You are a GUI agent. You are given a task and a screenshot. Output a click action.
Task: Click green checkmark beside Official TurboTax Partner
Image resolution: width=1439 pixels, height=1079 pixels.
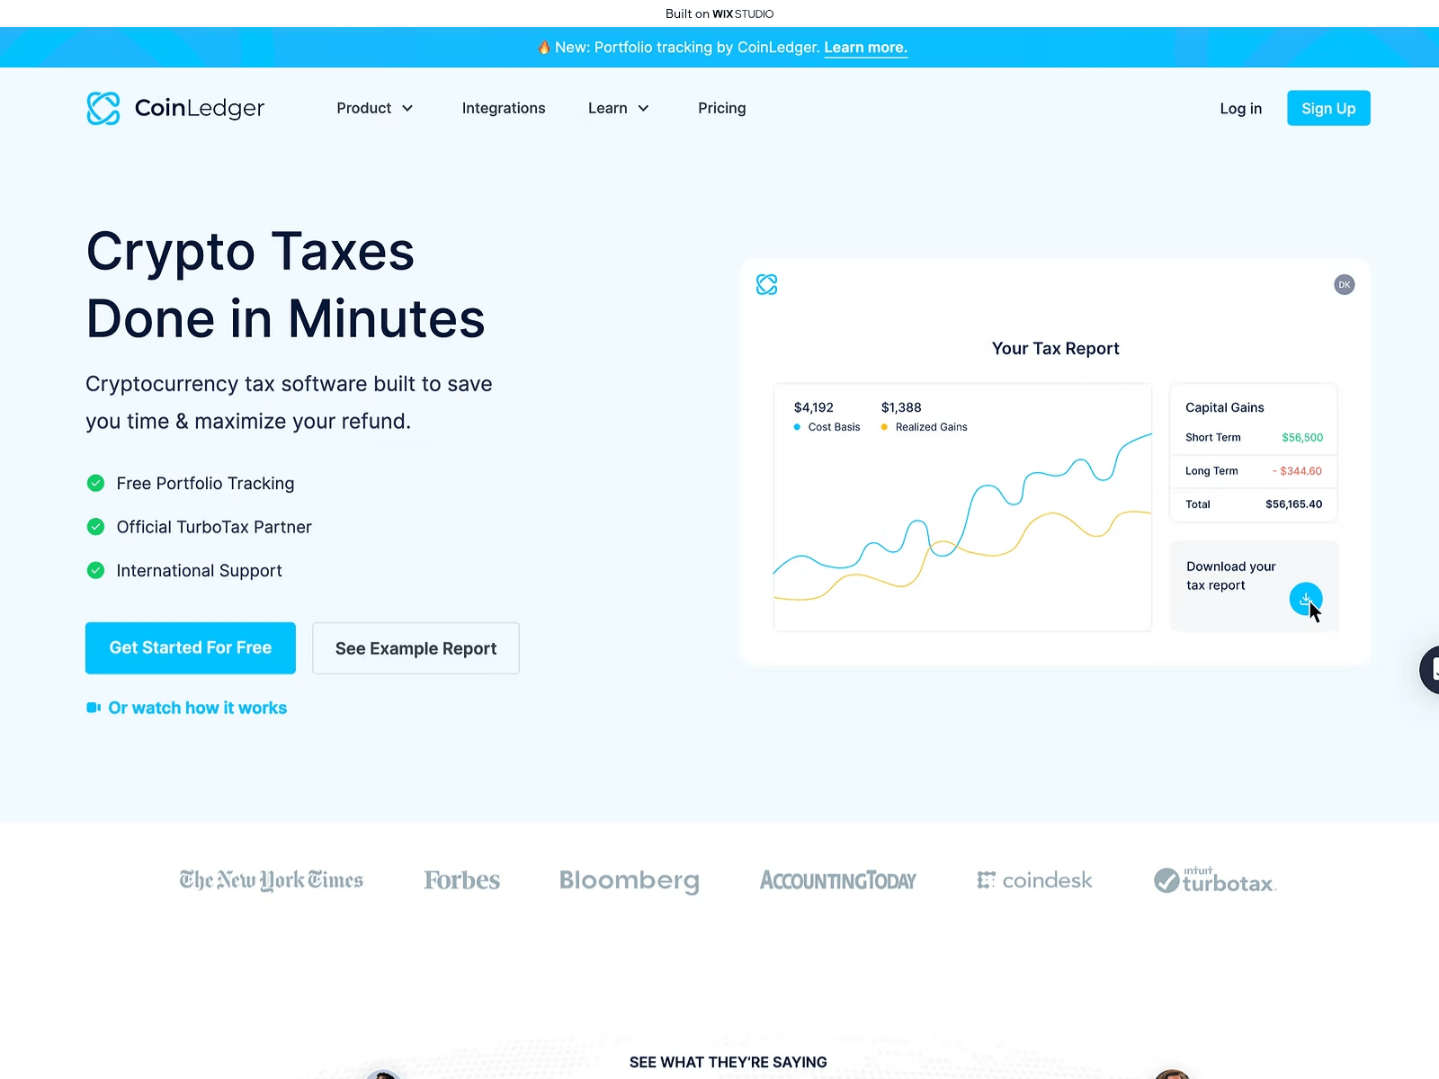pyautogui.click(x=95, y=527)
